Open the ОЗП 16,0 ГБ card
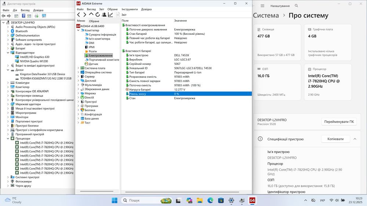 tap(277, 82)
